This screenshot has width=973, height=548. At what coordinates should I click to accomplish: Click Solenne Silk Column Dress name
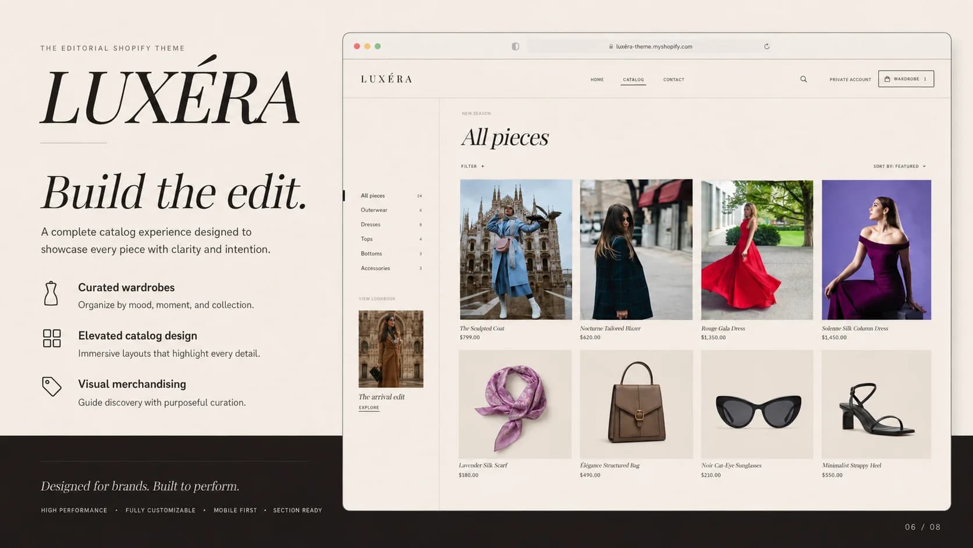tap(855, 329)
